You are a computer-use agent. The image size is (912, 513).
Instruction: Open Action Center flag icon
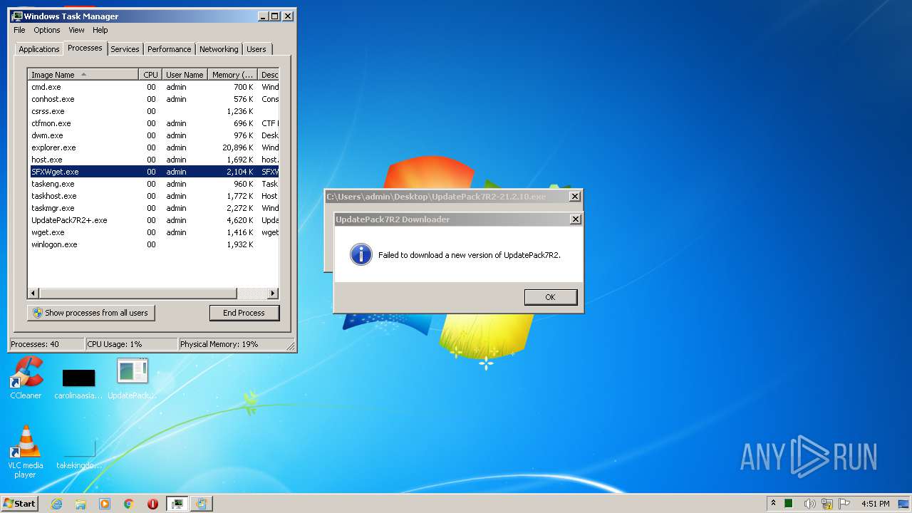click(x=844, y=504)
